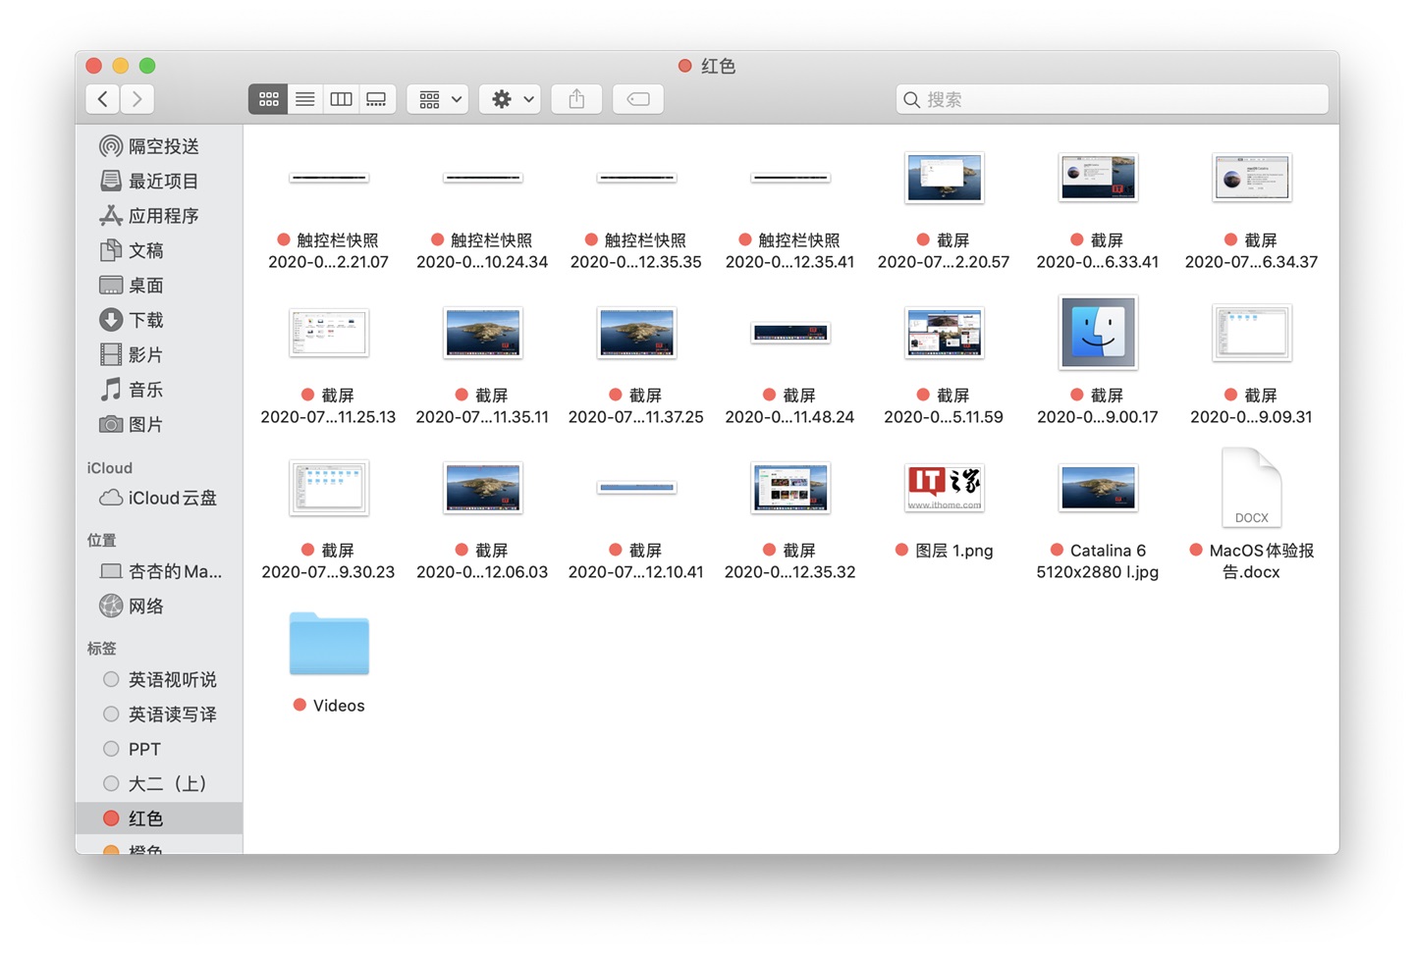The height and width of the screenshot is (953, 1414).
Task: Select the Finder face 截屏 2020-0...9.00.17 icon
Action: click(x=1098, y=333)
